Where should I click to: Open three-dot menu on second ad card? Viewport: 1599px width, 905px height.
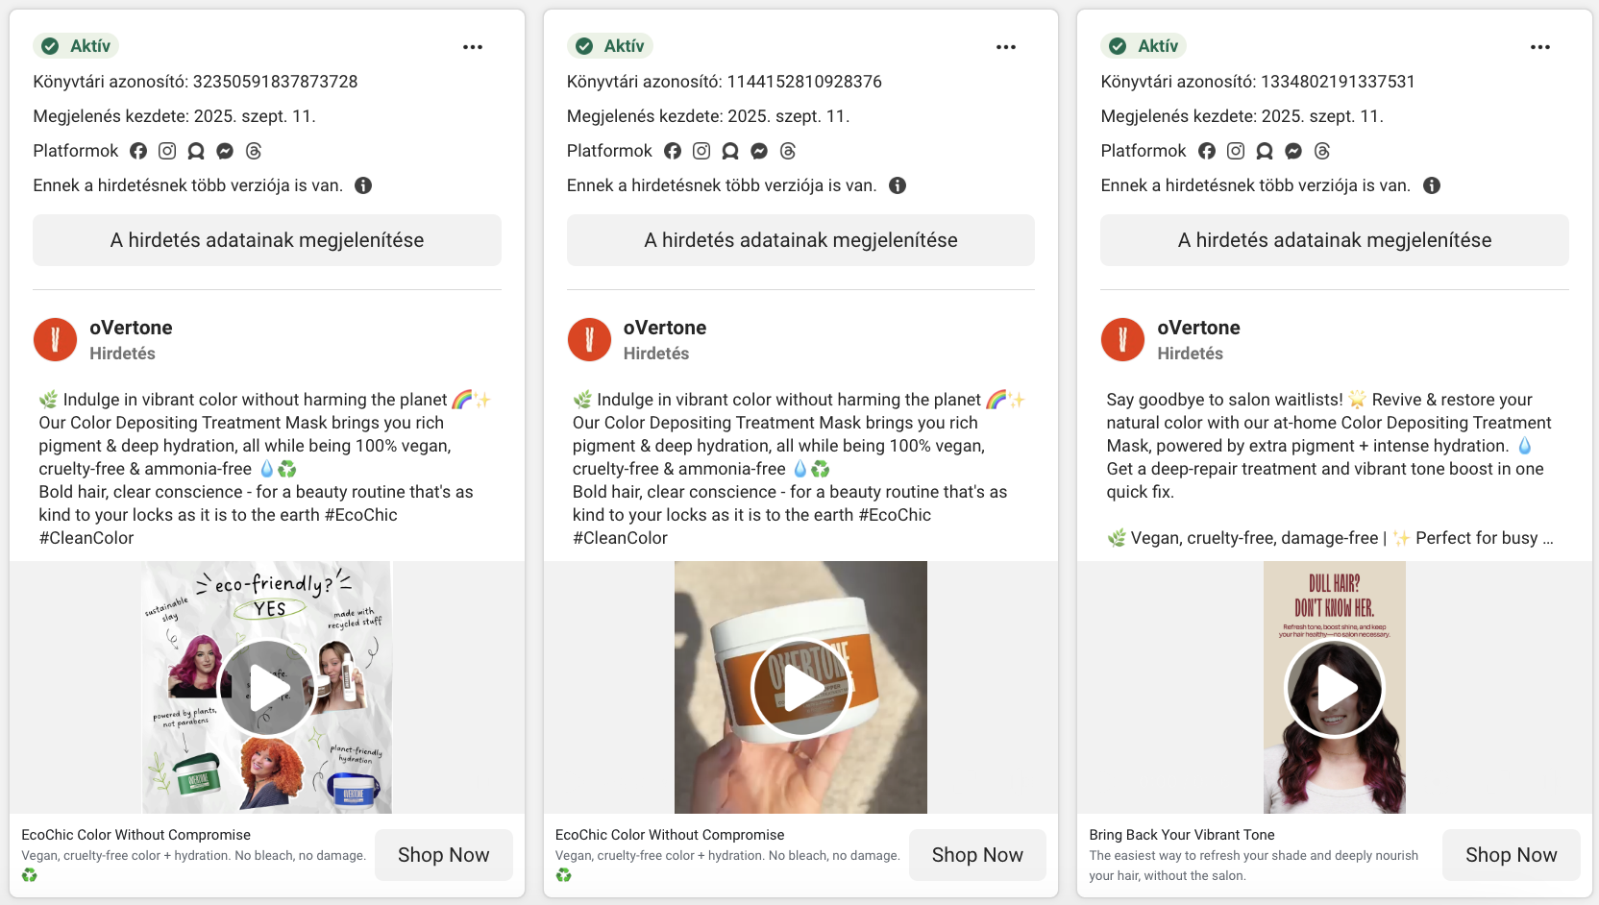(1005, 47)
